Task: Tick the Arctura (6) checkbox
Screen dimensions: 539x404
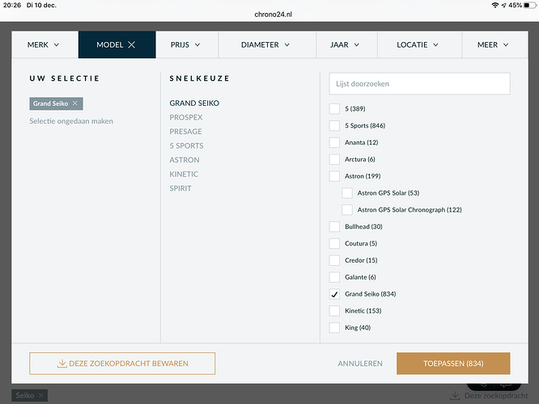Action: pos(334,159)
